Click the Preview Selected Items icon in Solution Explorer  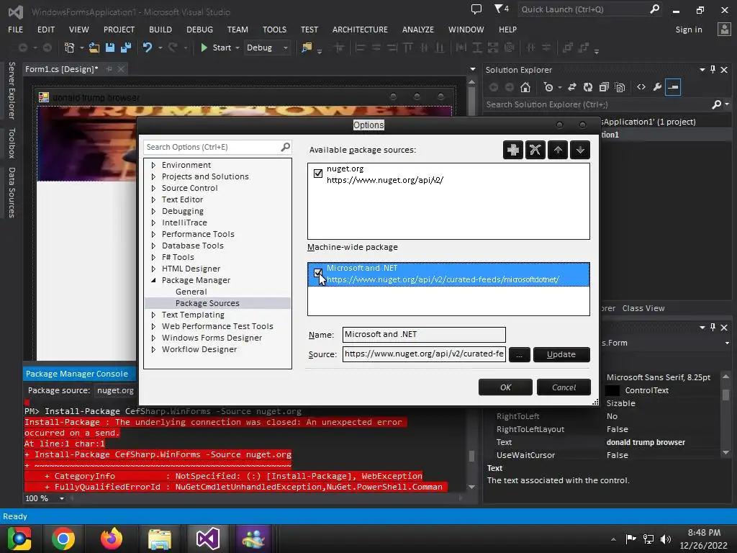pyautogui.click(x=673, y=87)
